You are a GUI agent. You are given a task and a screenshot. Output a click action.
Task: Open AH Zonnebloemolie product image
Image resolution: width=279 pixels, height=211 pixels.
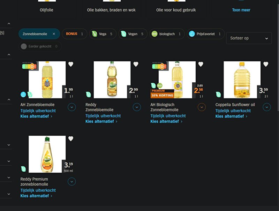point(47,80)
